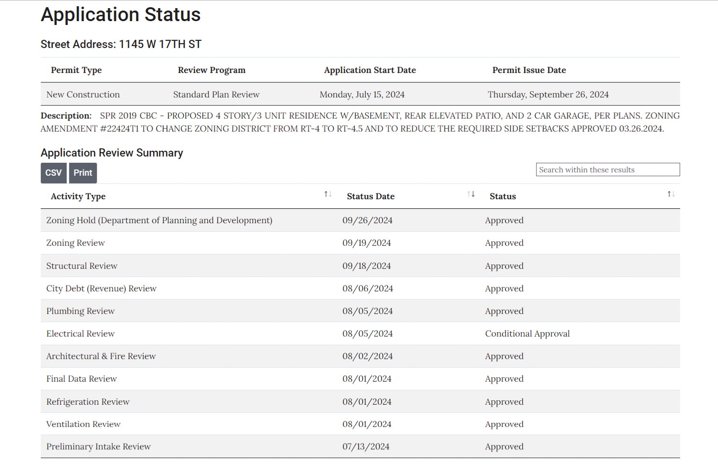The image size is (718, 465).
Task: Click the 09/26/2024 status date
Action: click(368, 220)
